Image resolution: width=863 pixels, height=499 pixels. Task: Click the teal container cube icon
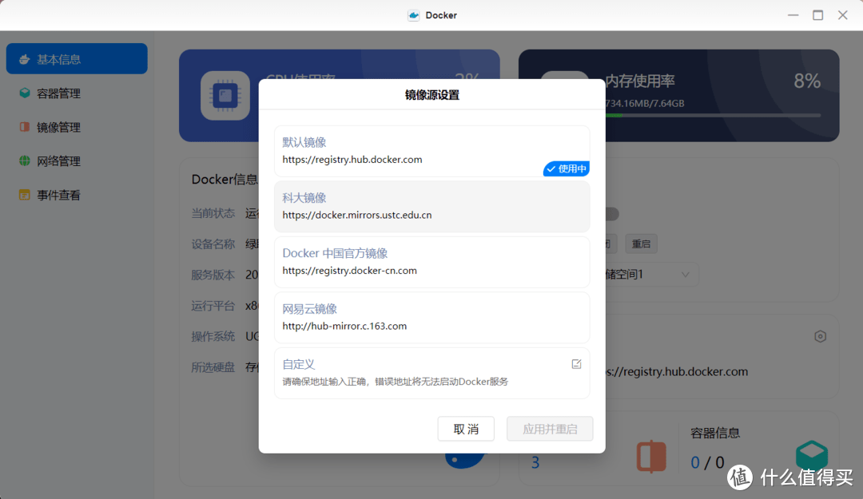pyautogui.click(x=812, y=455)
